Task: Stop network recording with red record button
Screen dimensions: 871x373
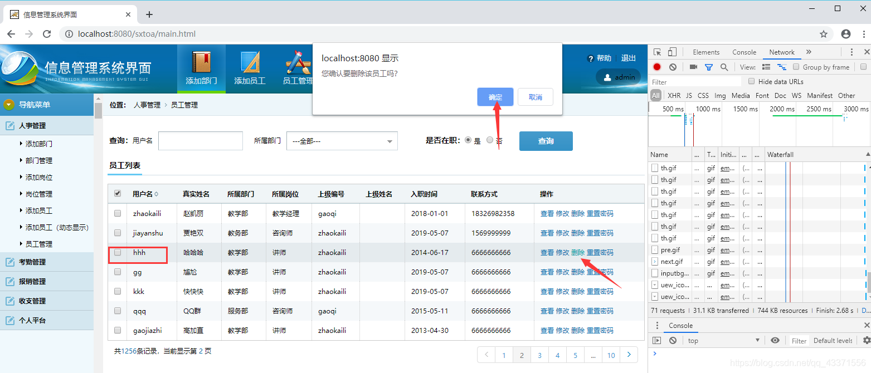Action: (x=657, y=67)
